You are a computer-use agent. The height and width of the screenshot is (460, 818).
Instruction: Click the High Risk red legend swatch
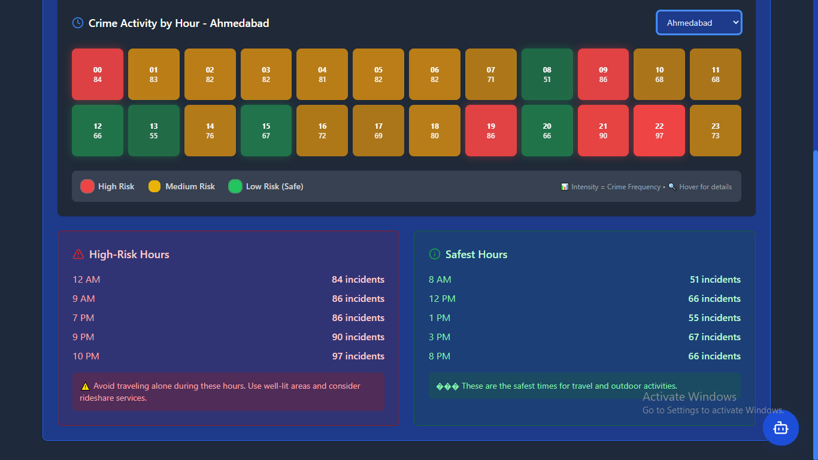pos(87,186)
